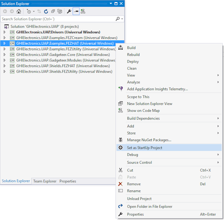Click the search magnifier icon
The height and width of the screenshot is (220, 224).
(x=118, y=19)
